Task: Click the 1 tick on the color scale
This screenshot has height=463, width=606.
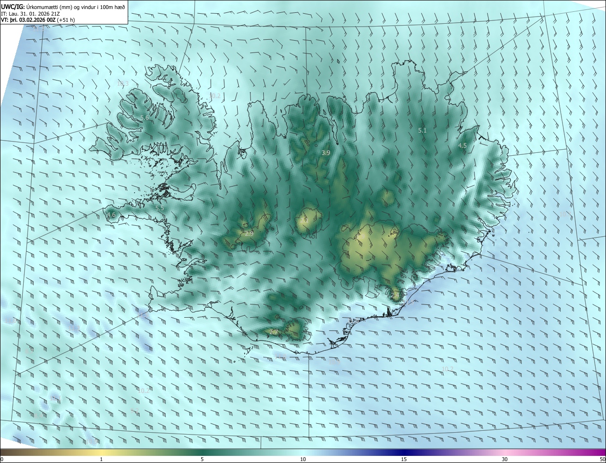Action: [101, 459]
